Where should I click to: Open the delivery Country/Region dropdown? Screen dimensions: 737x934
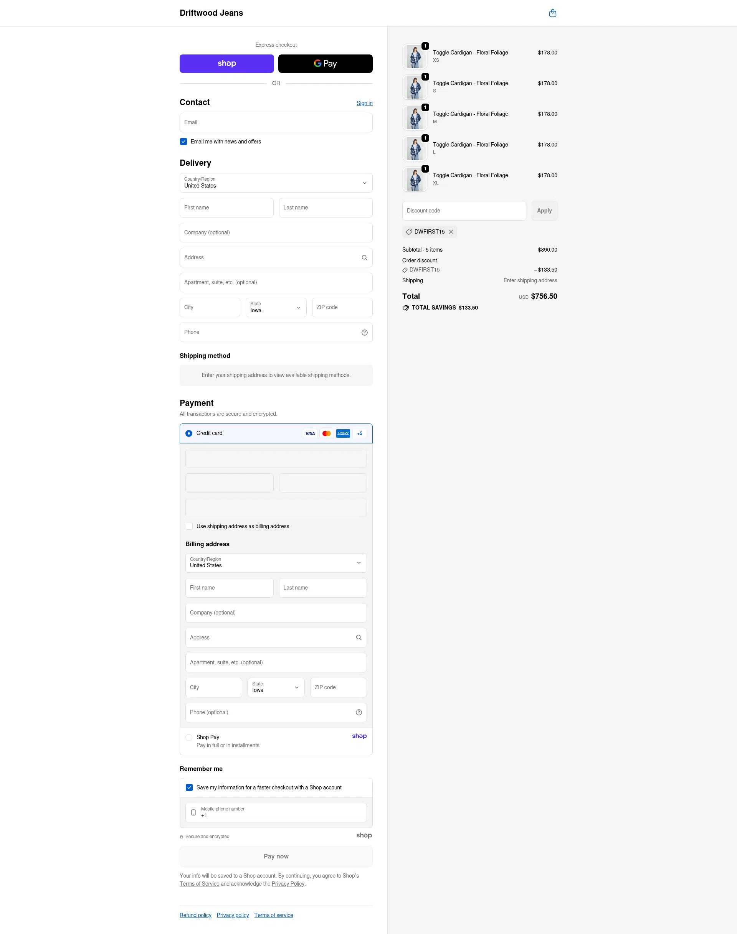click(x=276, y=183)
